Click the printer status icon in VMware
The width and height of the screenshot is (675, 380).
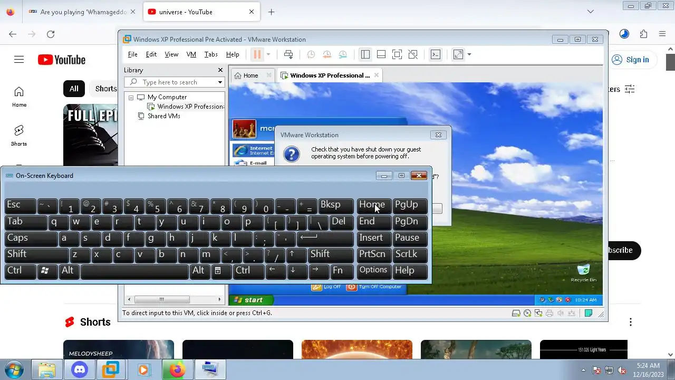[549, 313]
